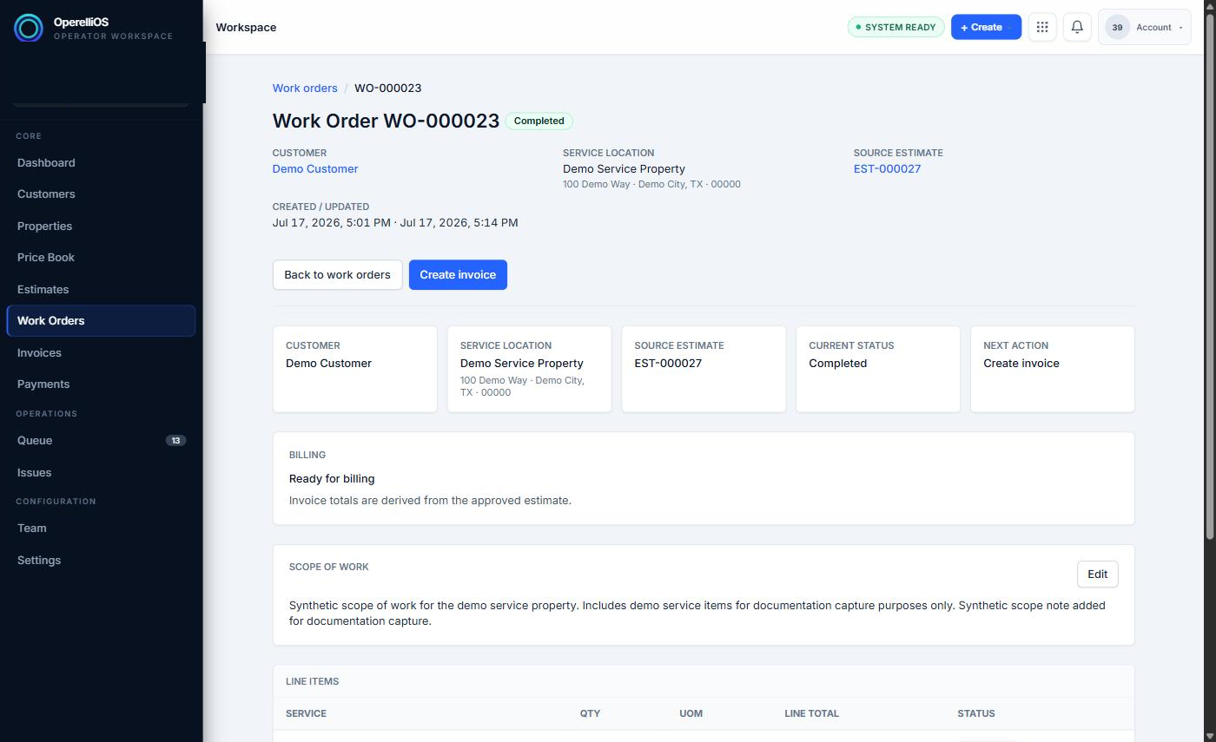The image size is (1216, 742).
Task: Click the Service Location summary card
Action: point(529,369)
